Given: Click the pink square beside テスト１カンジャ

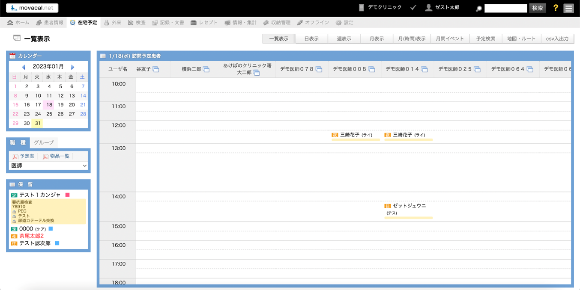Looking at the screenshot, I should point(67,195).
